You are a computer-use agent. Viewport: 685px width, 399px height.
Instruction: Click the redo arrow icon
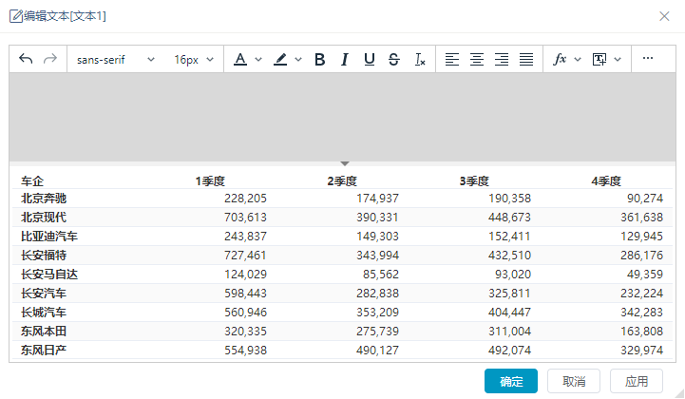tap(50, 59)
